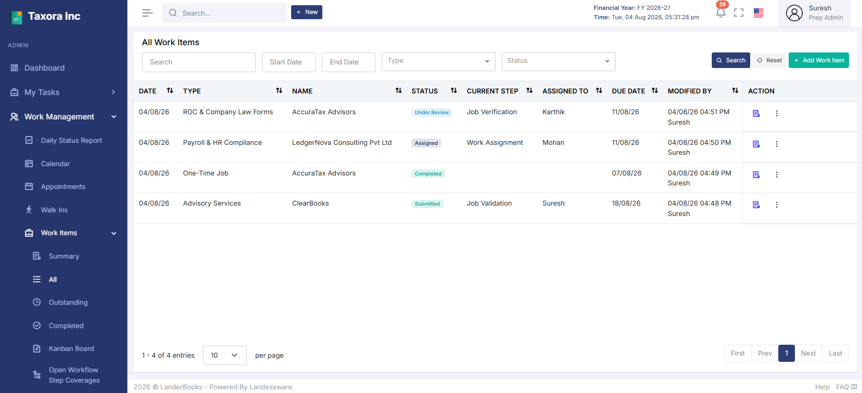The width and height of the screenshot is (862, 393).
Task: Open the Help link in footer
Action: point(822,387)
